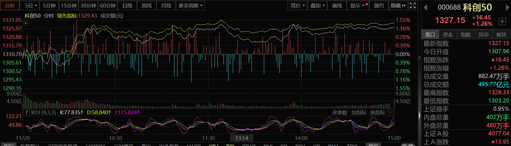Viewport: 511px width, 146px height.
Task: Expand the 更多周期 dropdown
Action: [190, 5]
